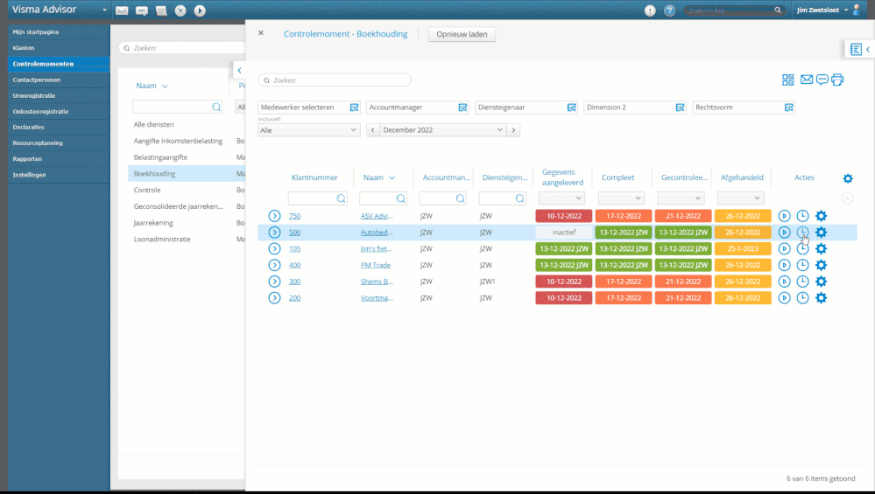This screenshot has height=494, width=875.
Task: Open the notes document icon in top bar
Action: (x=161, y=10)
